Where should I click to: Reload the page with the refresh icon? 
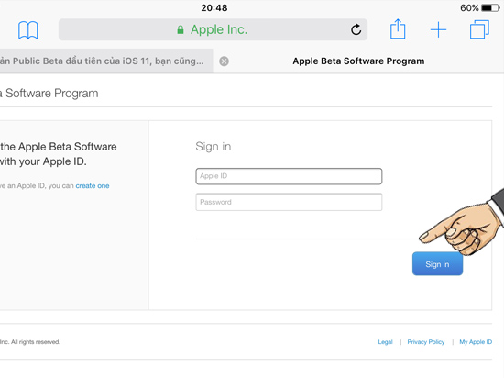click(356, 29)
